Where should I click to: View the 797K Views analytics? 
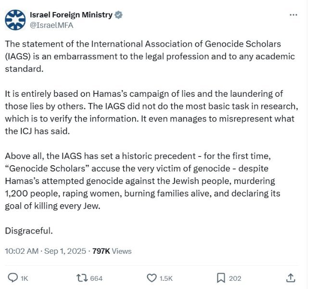[x=112, y=251]
